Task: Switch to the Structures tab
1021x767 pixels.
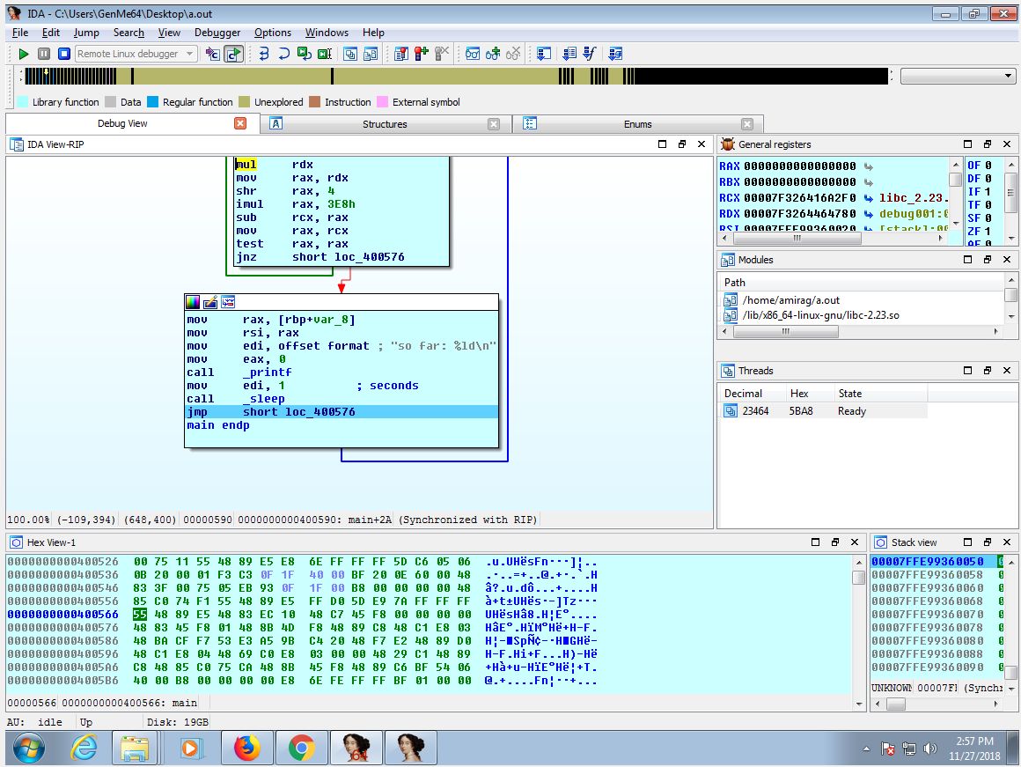Action: (384, 124)
